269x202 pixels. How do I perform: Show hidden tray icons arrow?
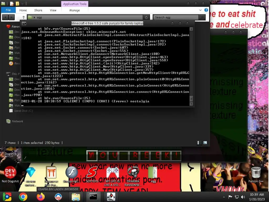tap(224, 197)
